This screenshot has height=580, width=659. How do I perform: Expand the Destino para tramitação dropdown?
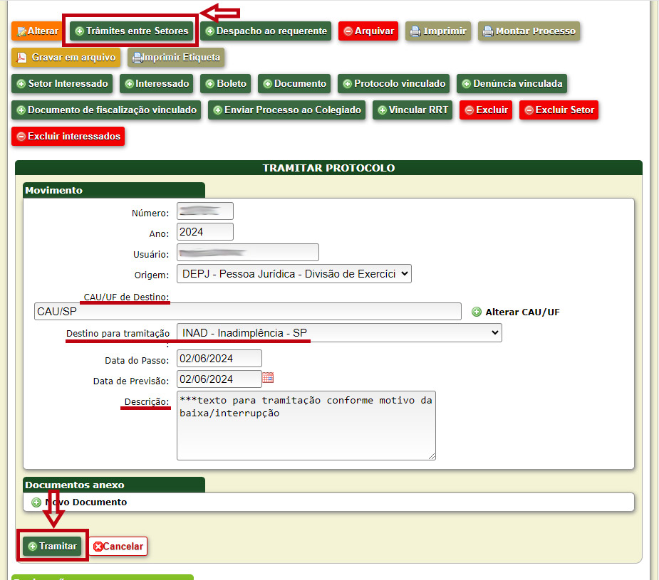pos(339,332)
